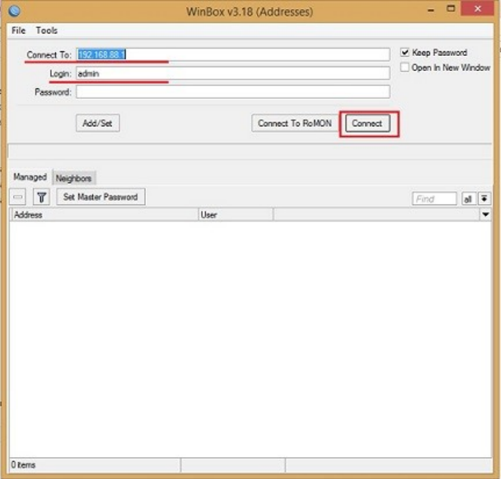The image size is (501, 479).
Task: Sort by the Address column header
Action: coord(105,215)
